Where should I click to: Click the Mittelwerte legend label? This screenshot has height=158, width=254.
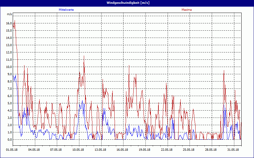(x=66, y=10)
